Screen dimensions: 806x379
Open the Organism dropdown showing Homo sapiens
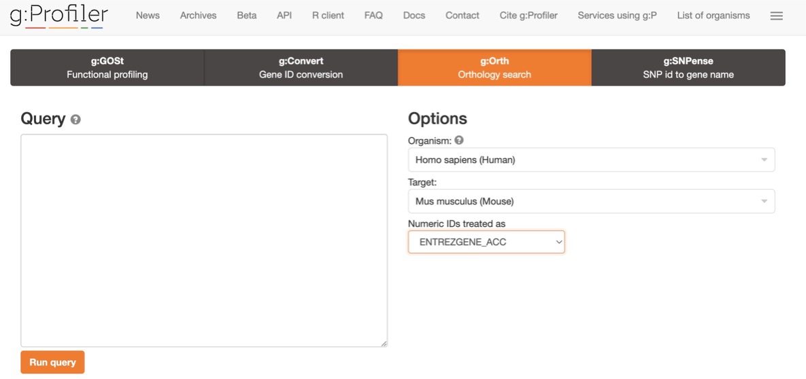tap(592, 160)
